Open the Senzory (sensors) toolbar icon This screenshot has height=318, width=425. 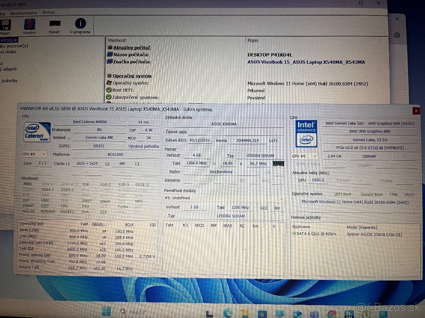pos(29,25)
